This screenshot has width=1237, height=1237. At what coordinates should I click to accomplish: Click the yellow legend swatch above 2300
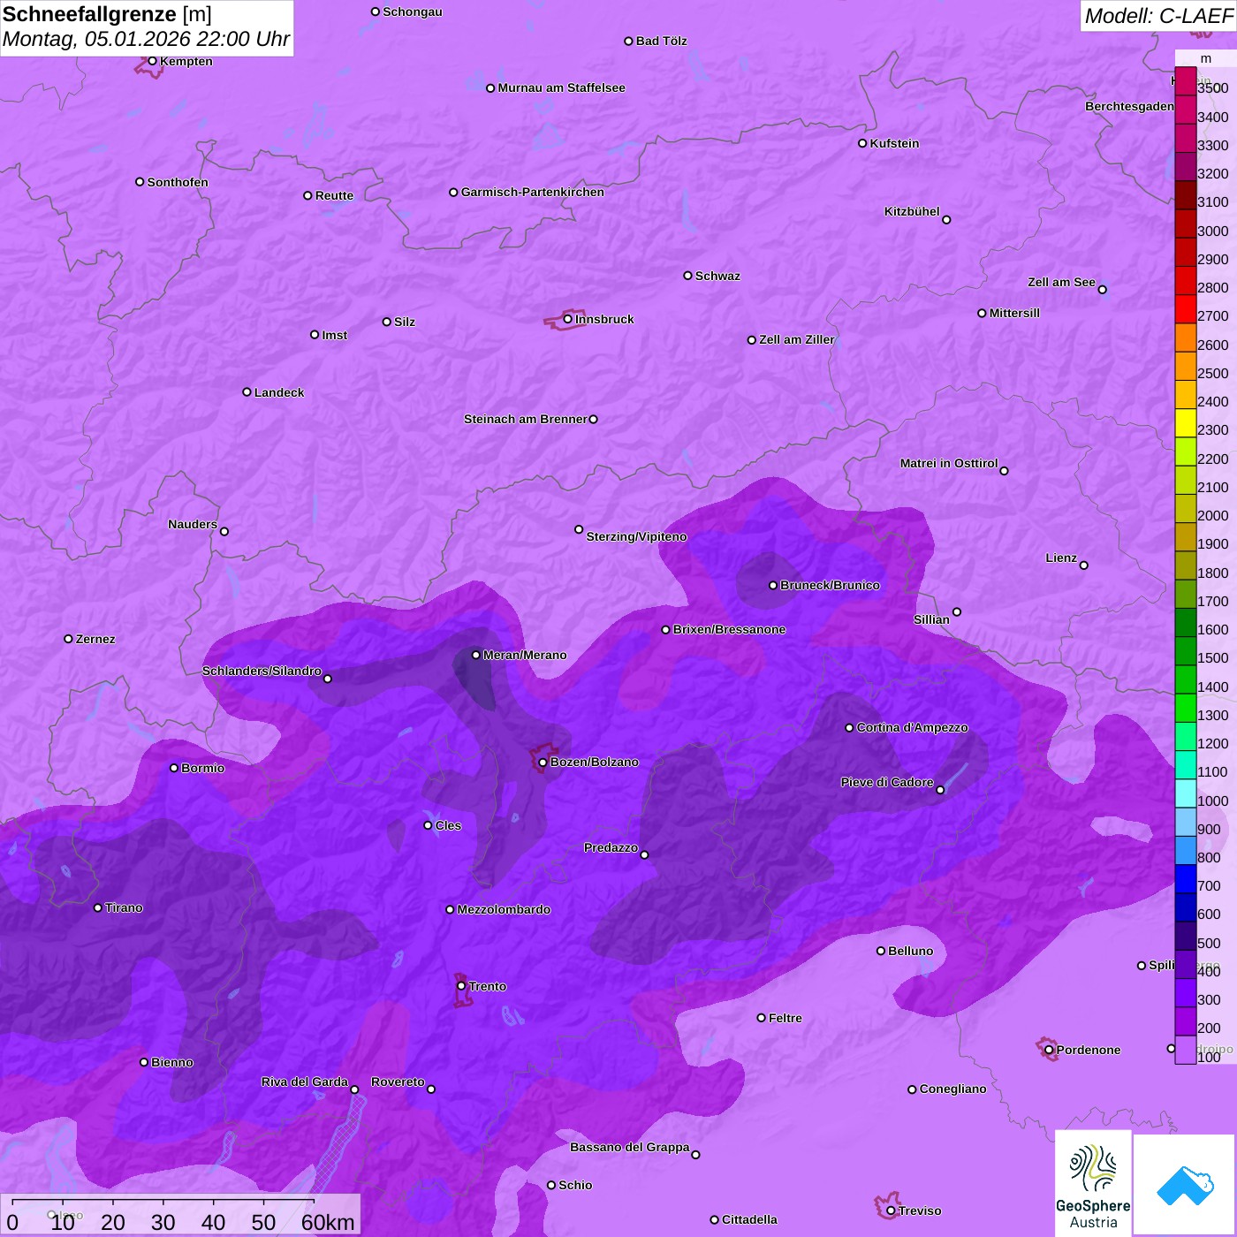[x=1185, y=423]
